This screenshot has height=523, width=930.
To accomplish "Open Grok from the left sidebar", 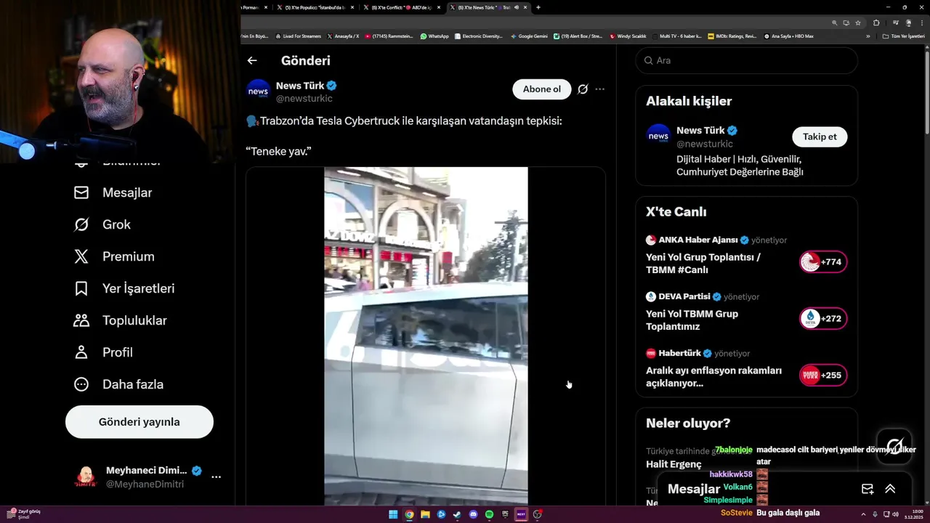I will tap(102, 224).
